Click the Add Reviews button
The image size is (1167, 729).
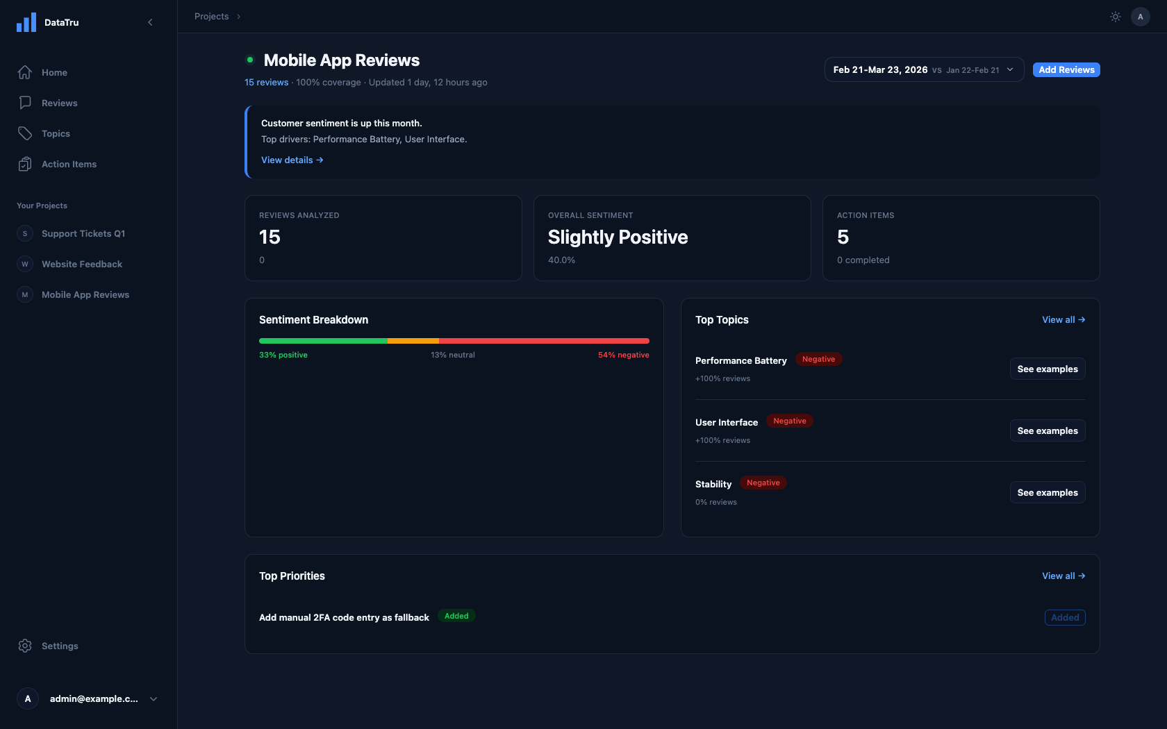[1066, 69]
